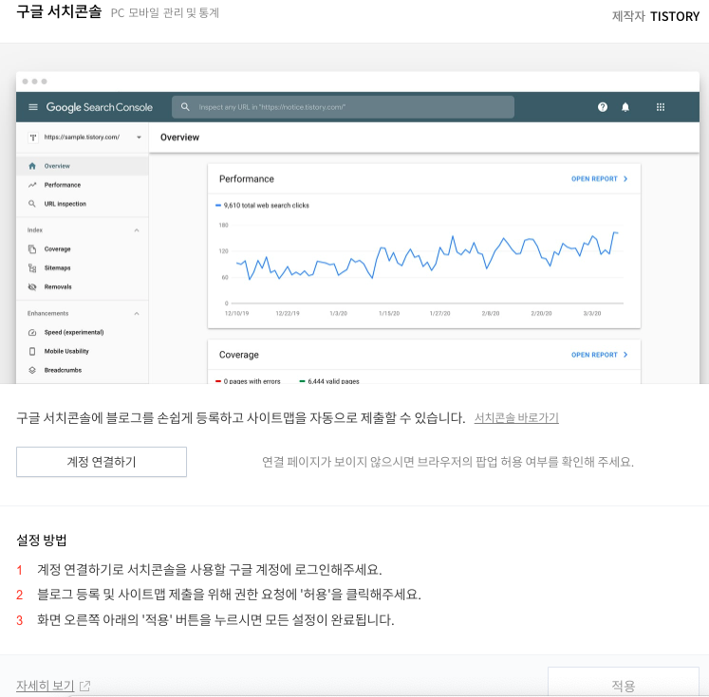Screen dimensions: 709x697
Task: Click the sample.tistory.com site favicon
Action: pos(33,138)
